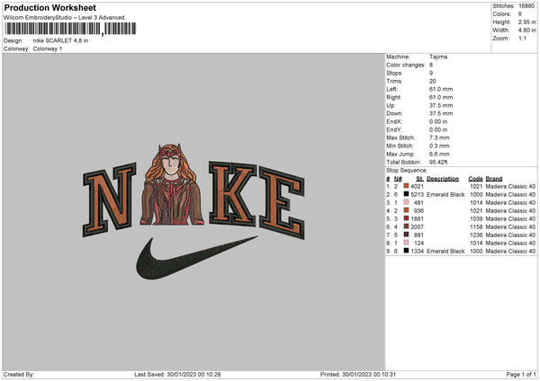Click 'Emerald Black' description in stop row 2
The width and height of the screenshot is (540, 381).
(445, 195)
